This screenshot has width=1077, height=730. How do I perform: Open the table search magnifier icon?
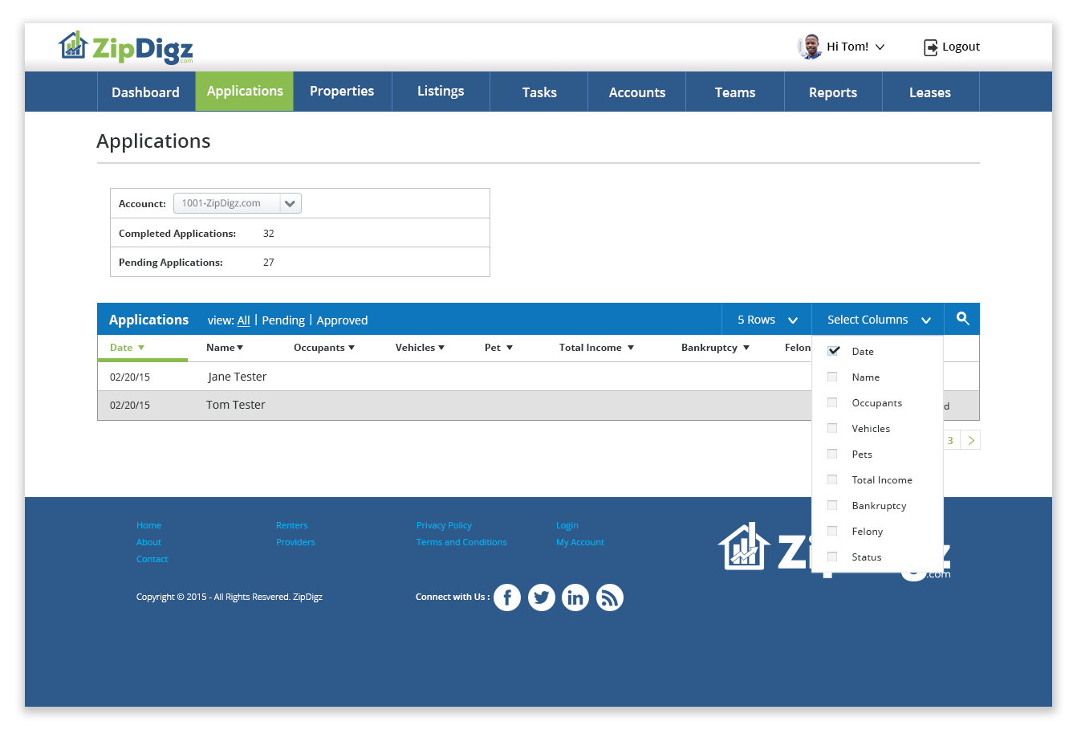pos(963,319)
